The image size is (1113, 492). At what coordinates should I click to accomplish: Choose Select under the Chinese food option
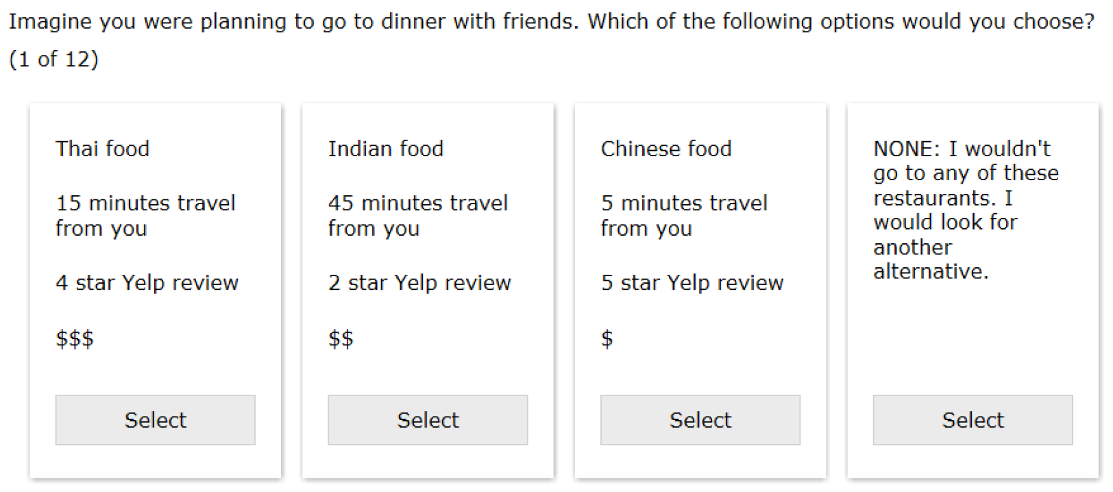[x=700, y=420]
